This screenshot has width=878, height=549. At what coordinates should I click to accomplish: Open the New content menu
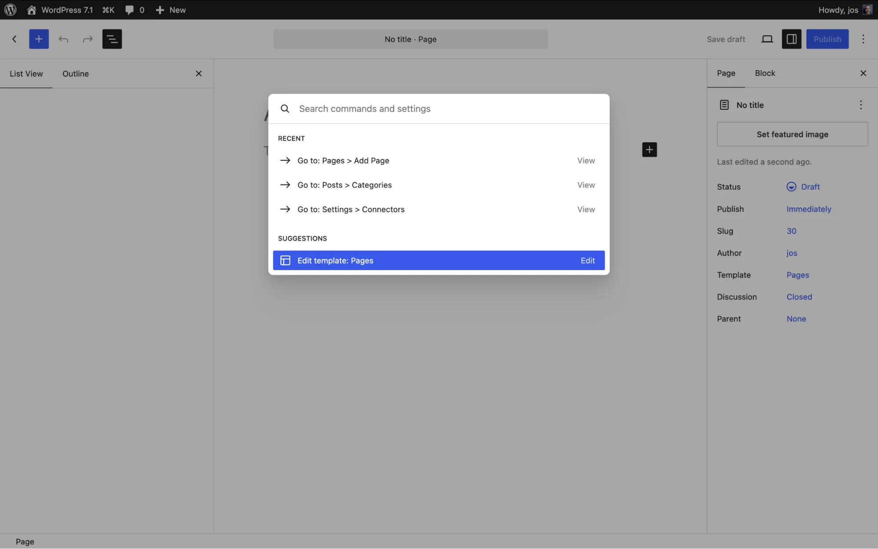(x=170, y=10)
